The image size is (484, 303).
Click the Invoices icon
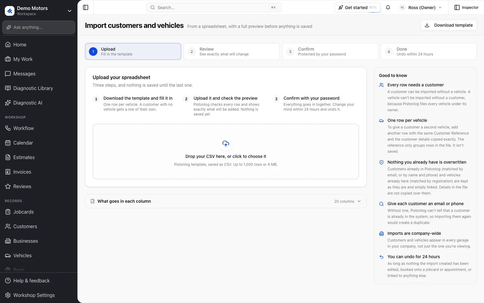click(x=8, y=172)
